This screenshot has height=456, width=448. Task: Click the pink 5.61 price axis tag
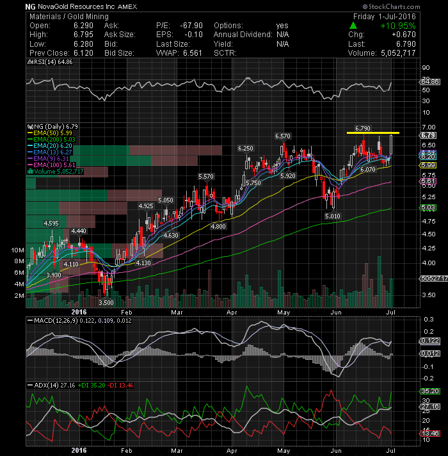tap(428, 181)
